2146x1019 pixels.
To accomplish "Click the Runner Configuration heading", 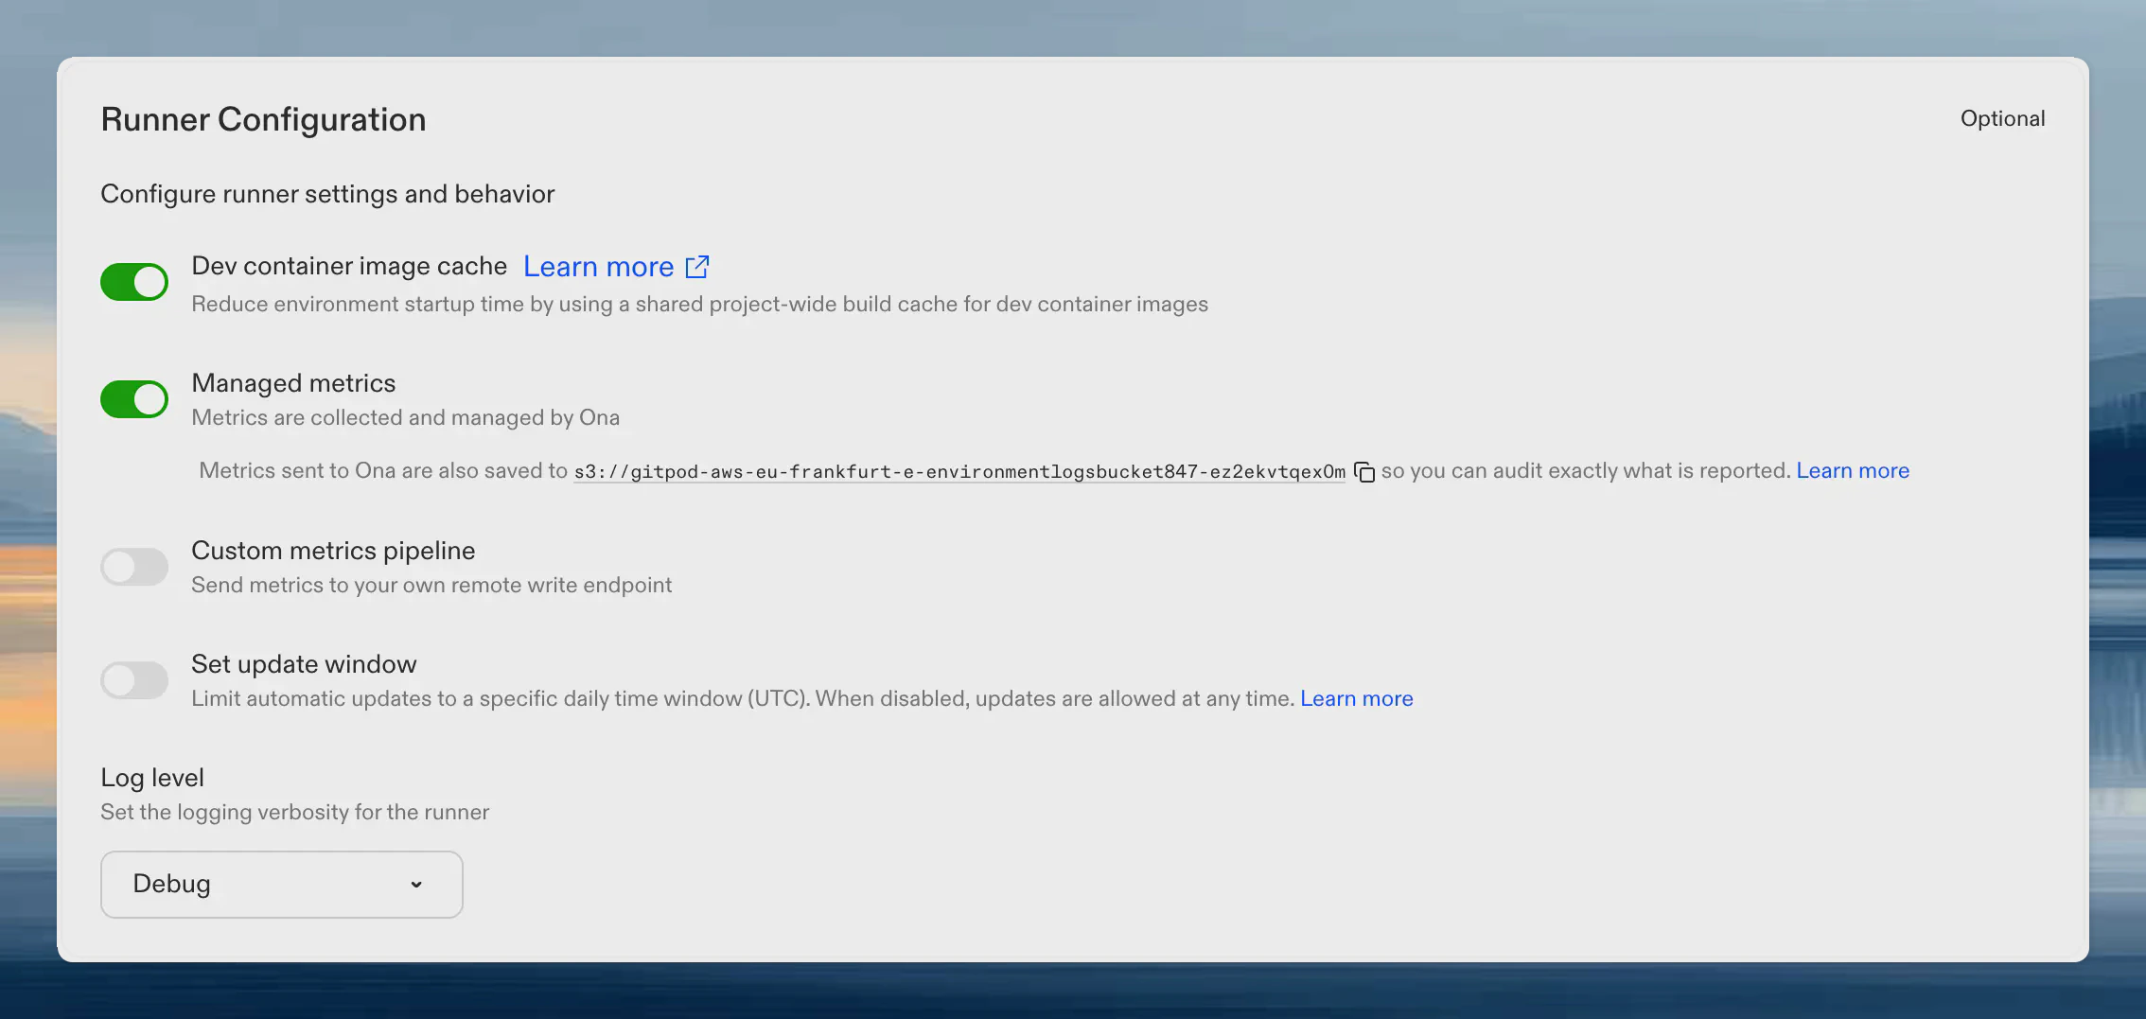I will coord(263,119).
